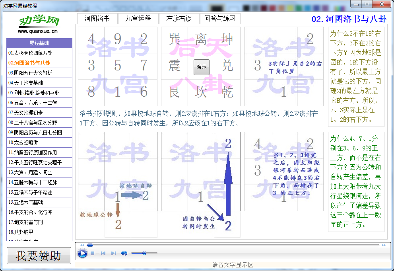The width and height of the screenshot is (394, 271).
Task: Select the 河图洛书 tab
Action: (x=97, y=18)
